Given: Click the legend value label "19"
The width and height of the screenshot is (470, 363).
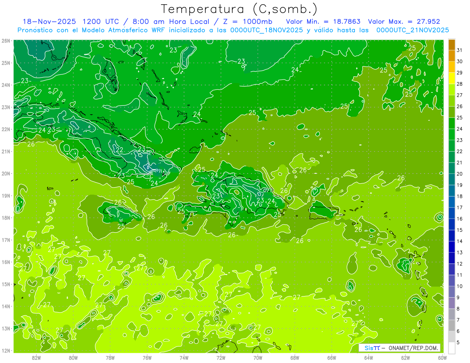Looking at the screenshot, I should [459, 185].
